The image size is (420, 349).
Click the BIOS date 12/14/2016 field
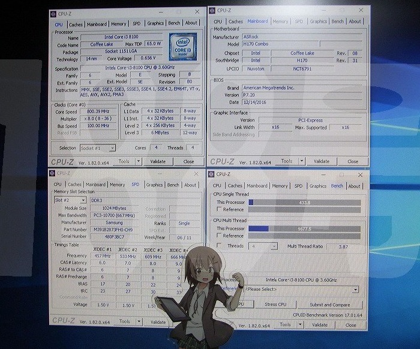(x=302, y=102)
